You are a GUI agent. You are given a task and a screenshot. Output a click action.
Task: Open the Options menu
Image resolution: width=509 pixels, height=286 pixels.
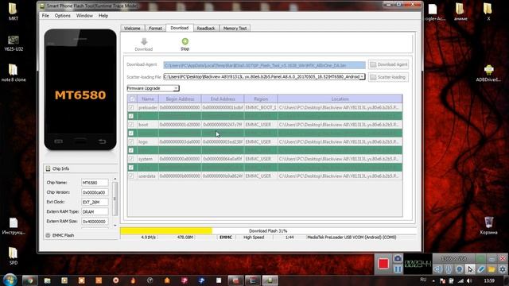pyautogui.click(x=62, y=16)
